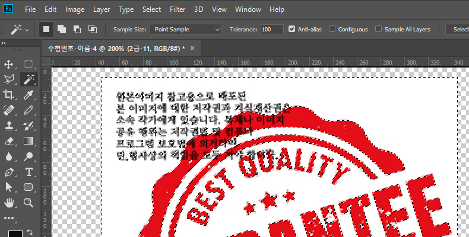
Task: Swap foreground and background colors
Action: click(x=29, y=232)
